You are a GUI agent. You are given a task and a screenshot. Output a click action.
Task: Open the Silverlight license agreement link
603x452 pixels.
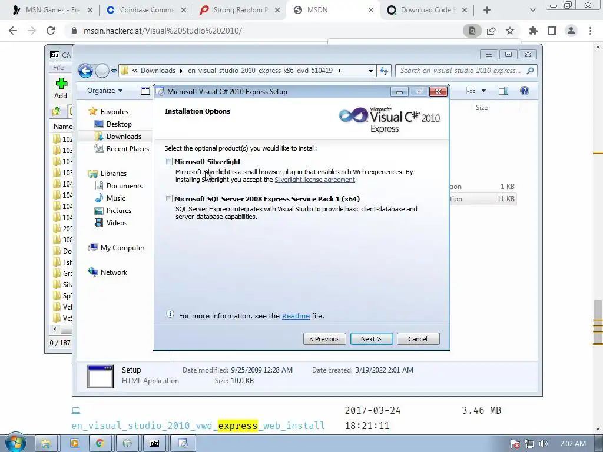(314, 180)
